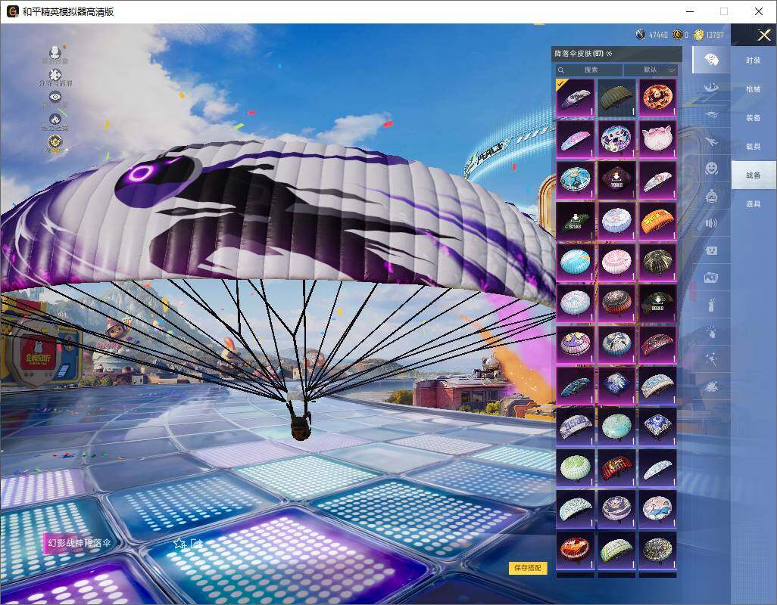Screen dimensions: 777x605
Task: Open the airplane skin category icon
Action: point(711,142)
